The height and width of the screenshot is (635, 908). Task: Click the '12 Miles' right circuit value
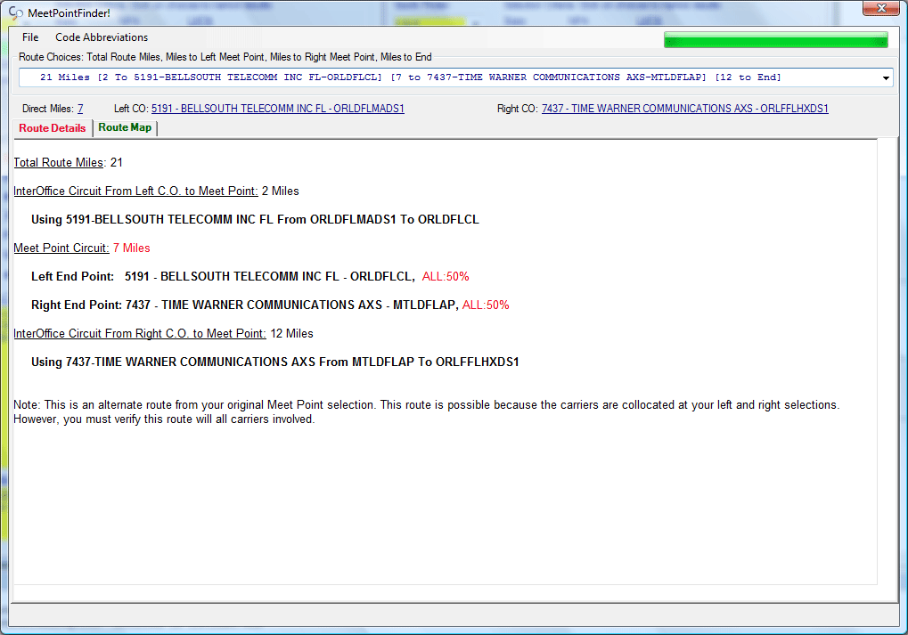[292, 333]
